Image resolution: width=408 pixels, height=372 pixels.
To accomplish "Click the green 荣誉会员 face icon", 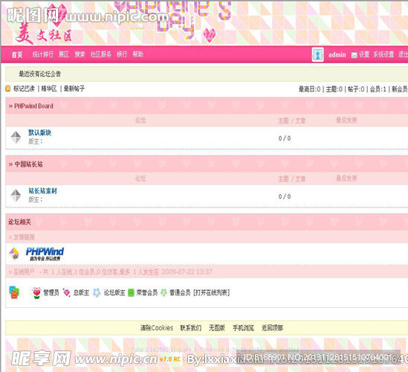I will (131, 293).
